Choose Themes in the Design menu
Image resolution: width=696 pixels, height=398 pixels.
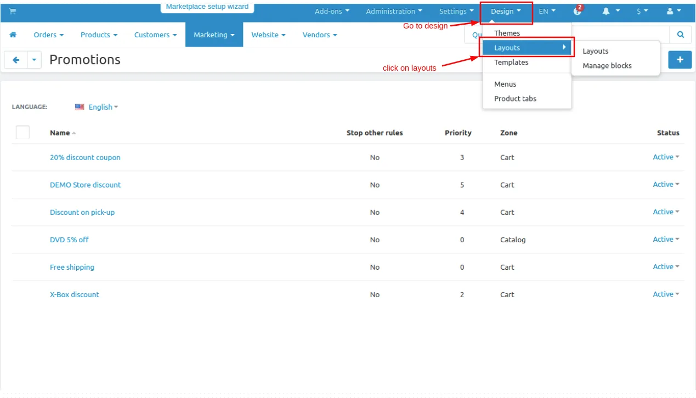coord(507,33)
